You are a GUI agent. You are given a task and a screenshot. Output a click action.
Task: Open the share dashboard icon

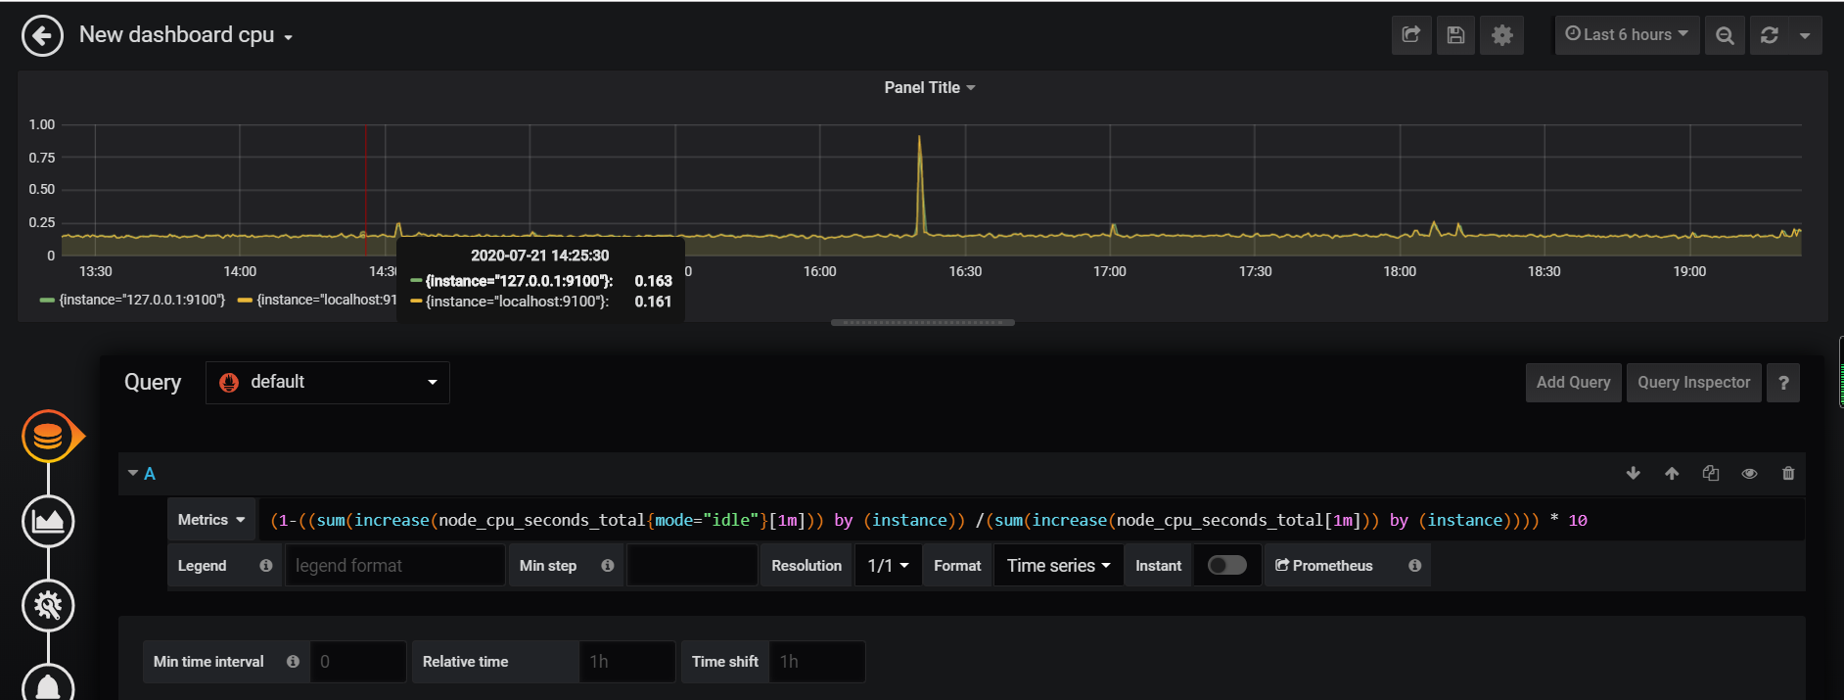pyautogui.click(x=1411, y=35)
